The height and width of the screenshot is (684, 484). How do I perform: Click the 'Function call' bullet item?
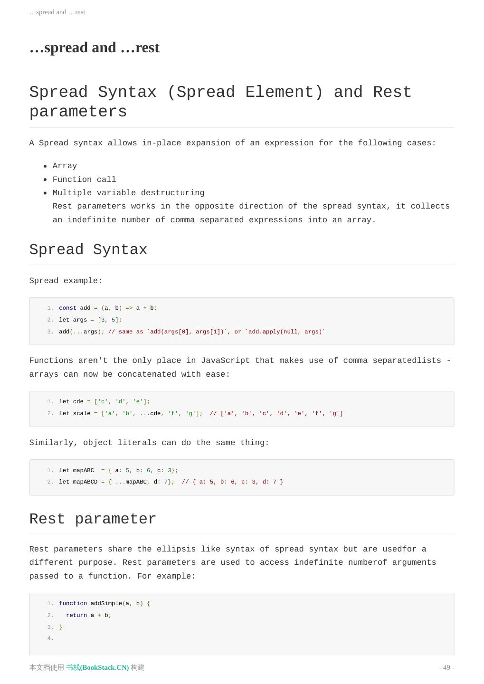(x=84, y=180)
